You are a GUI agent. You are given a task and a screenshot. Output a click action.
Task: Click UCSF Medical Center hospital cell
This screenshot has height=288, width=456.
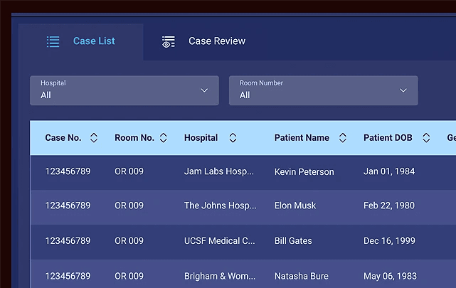219,241
